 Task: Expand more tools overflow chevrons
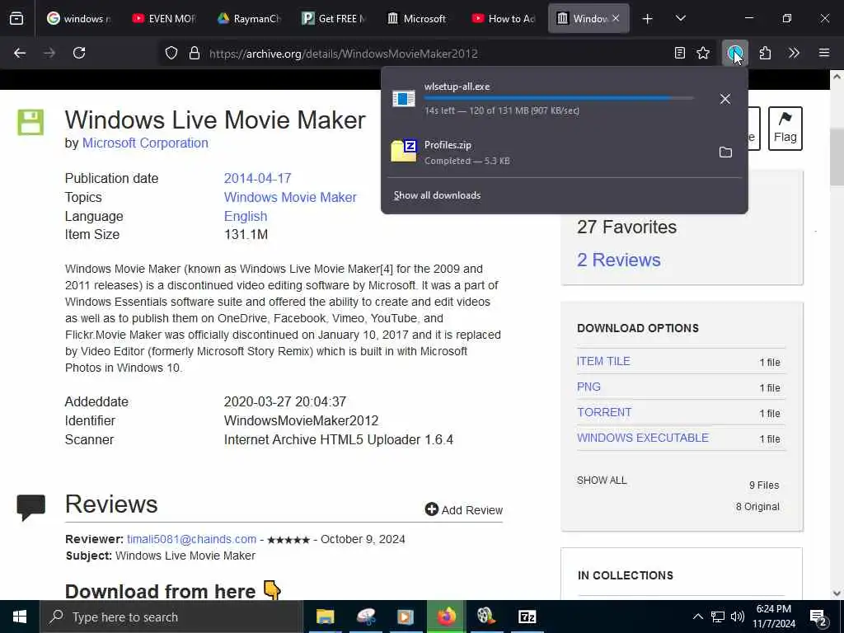coord(794,53)
